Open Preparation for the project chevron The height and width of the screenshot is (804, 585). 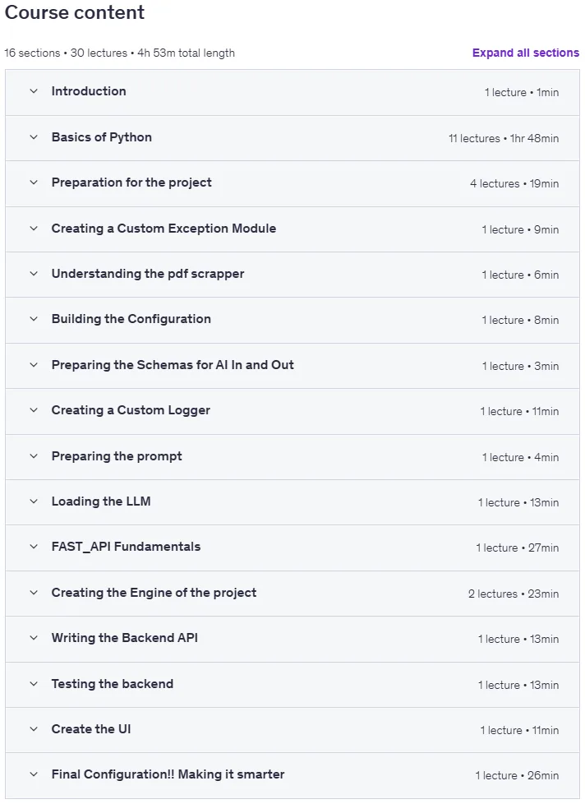34,183
